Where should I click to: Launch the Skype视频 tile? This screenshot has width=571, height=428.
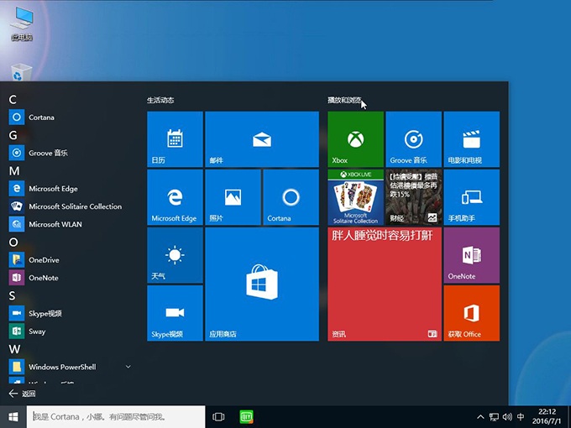pyautogui.click(x=175, y=313)
